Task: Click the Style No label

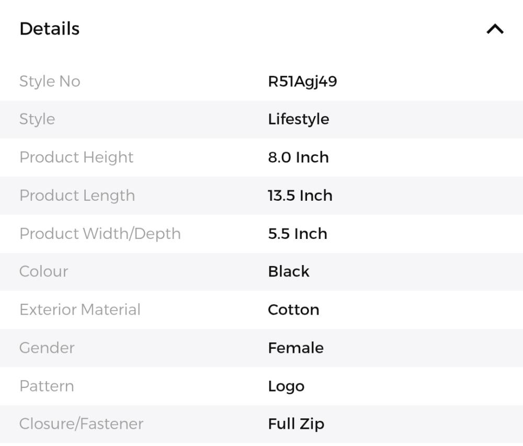Action: pos(50,82)
